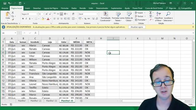Toggle underline (S) formatting
196x110 pixels.
(30, 19)
